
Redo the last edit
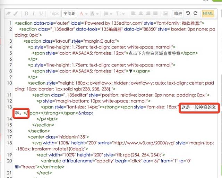point(196,13)
